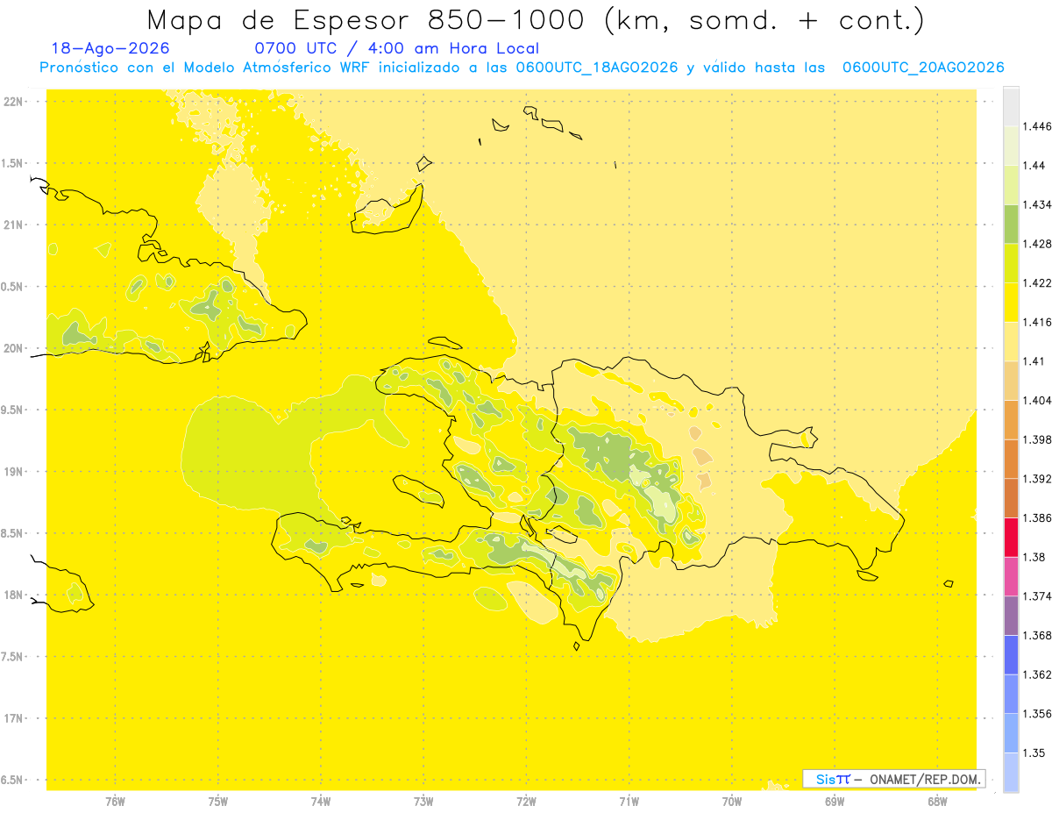Viewport: 1052px width, 813px height.
Task: Click the gray swatch above 1.446
Action: tap(1012, 107)
